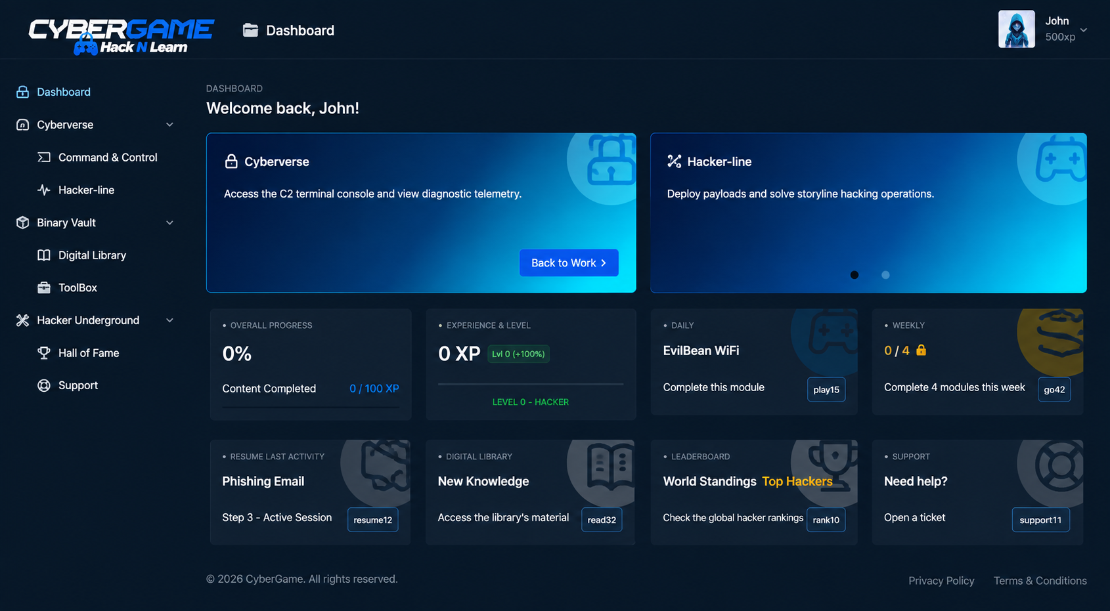The height and width of the screenshot is (611, 1110).
Task: Collapse the Cyberverse sidebar section chevron
Action: 169,125
